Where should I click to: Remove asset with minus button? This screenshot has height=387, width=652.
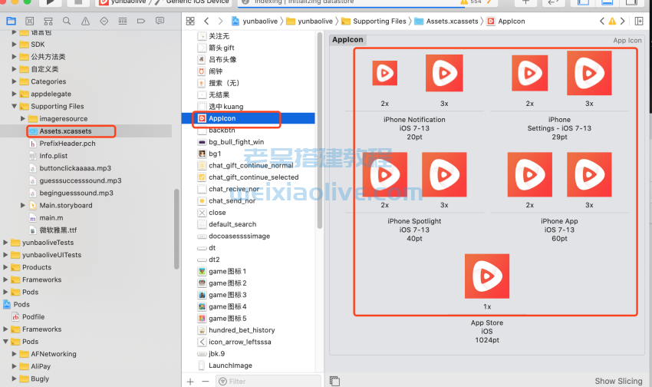point(205,381)
